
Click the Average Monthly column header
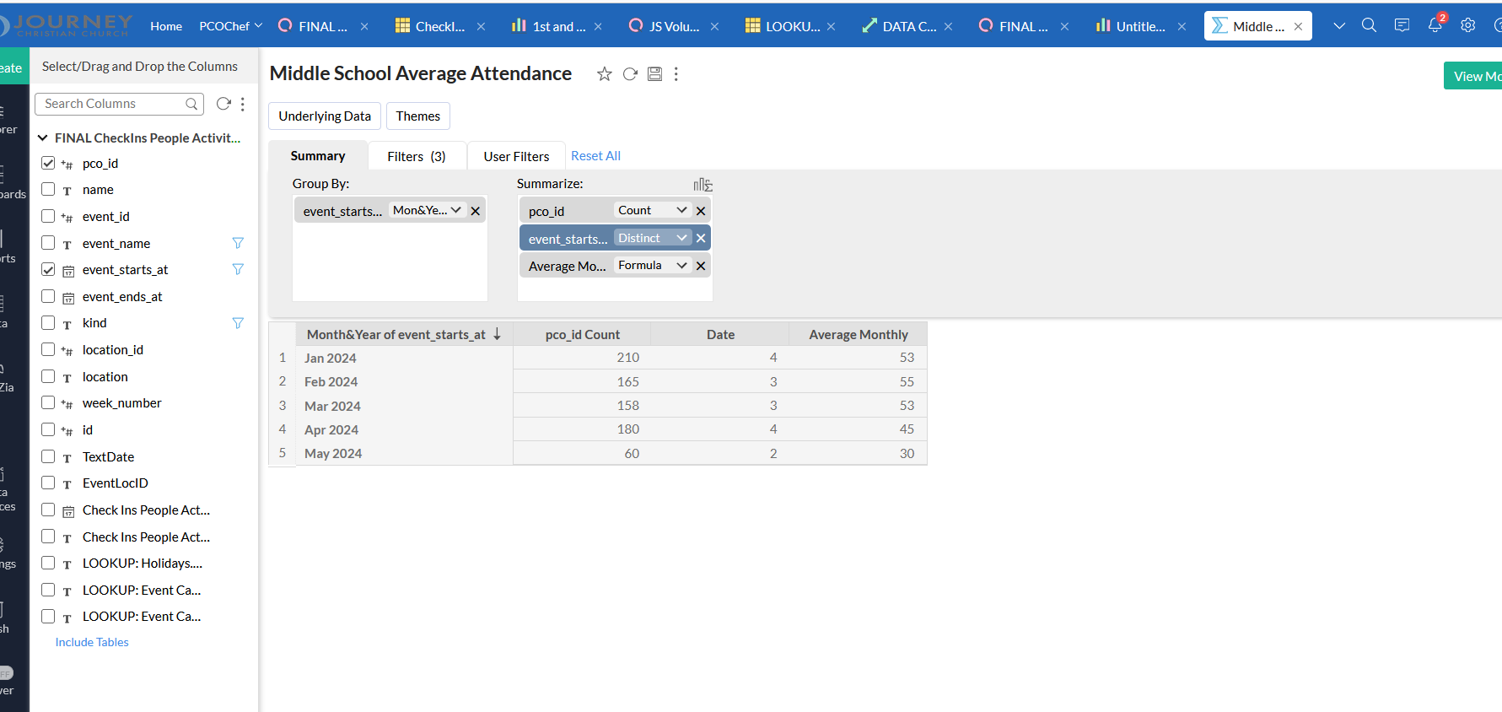(x=858, y=334)
